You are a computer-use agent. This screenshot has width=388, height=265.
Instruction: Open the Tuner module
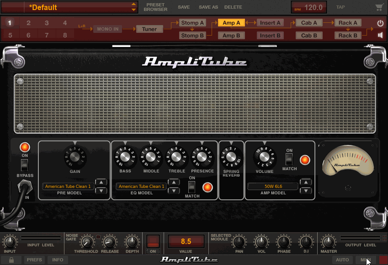(149, 29)
